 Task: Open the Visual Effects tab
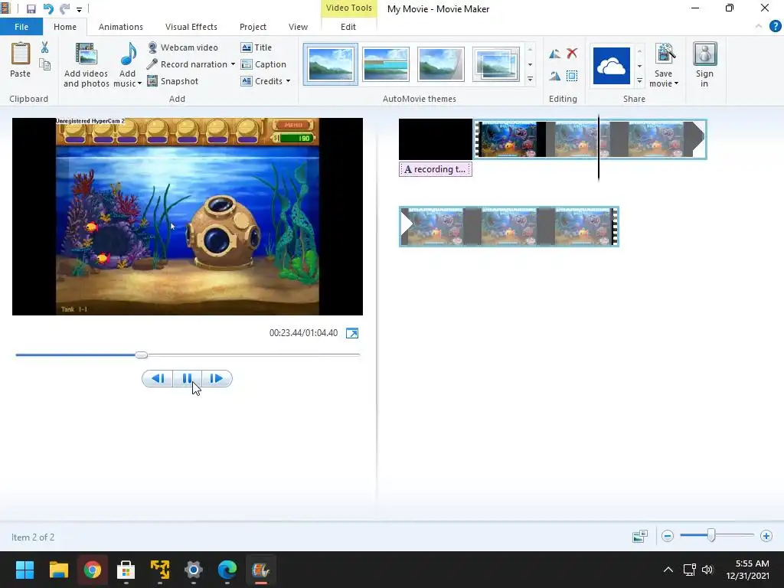tap(191, 27)
